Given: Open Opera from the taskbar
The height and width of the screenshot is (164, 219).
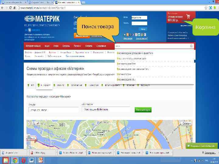Looking at the screenshot, I should tap(23, 160).
